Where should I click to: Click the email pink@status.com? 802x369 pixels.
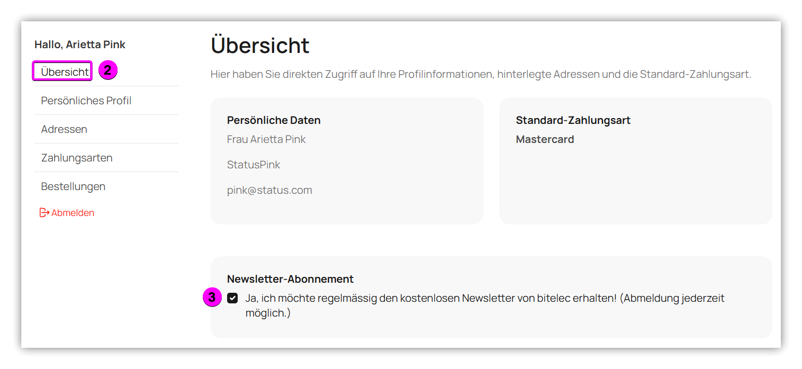pyautogui.click(x=269, y=190)
